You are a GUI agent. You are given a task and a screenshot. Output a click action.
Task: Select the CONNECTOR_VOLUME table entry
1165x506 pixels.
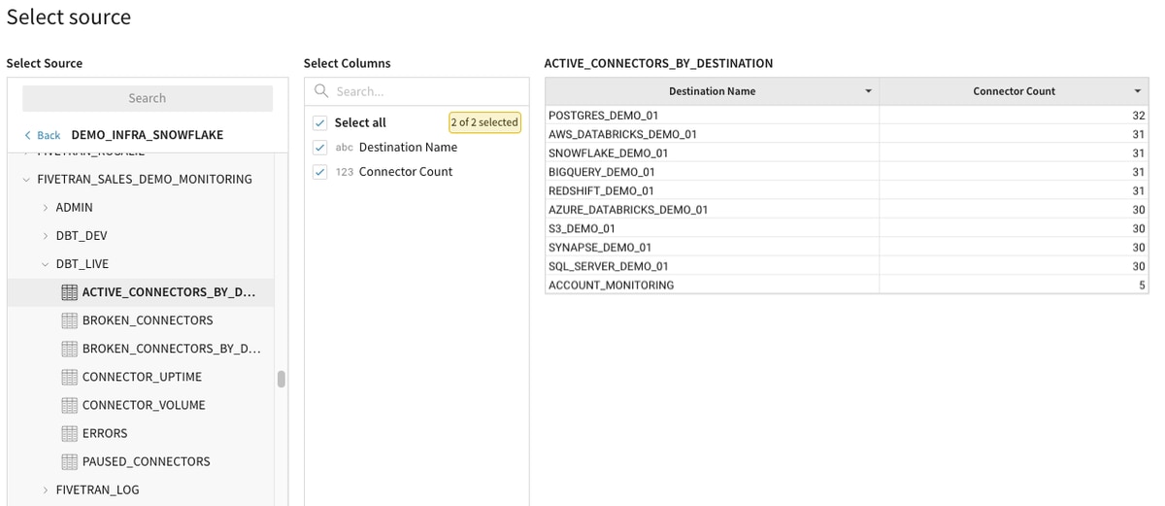click(144, 405)
